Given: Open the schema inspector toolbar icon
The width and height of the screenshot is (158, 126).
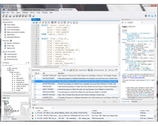Looking at the screenshot, I should click(x=11, y=16).
